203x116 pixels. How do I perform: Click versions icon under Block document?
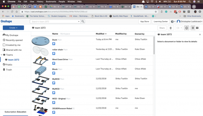tap(54, 73)
